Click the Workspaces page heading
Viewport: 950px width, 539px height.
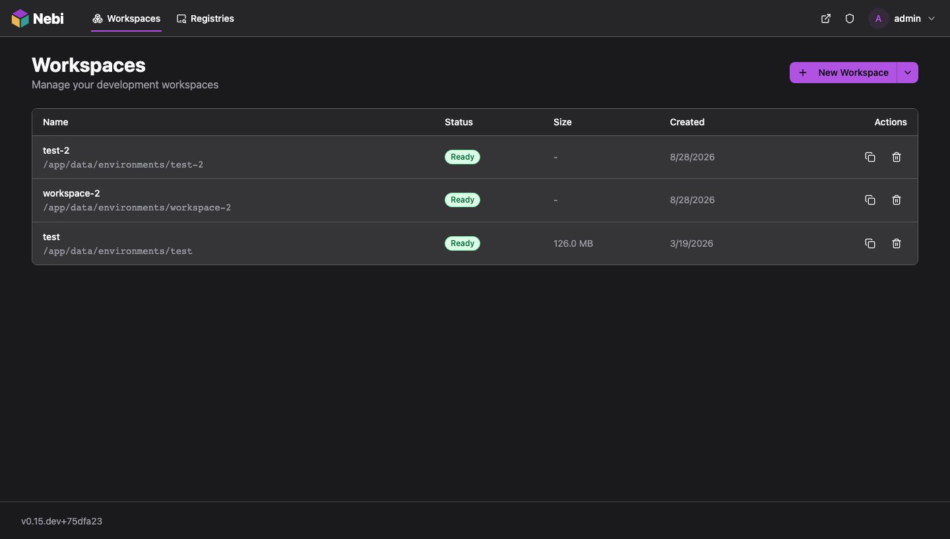88,65
